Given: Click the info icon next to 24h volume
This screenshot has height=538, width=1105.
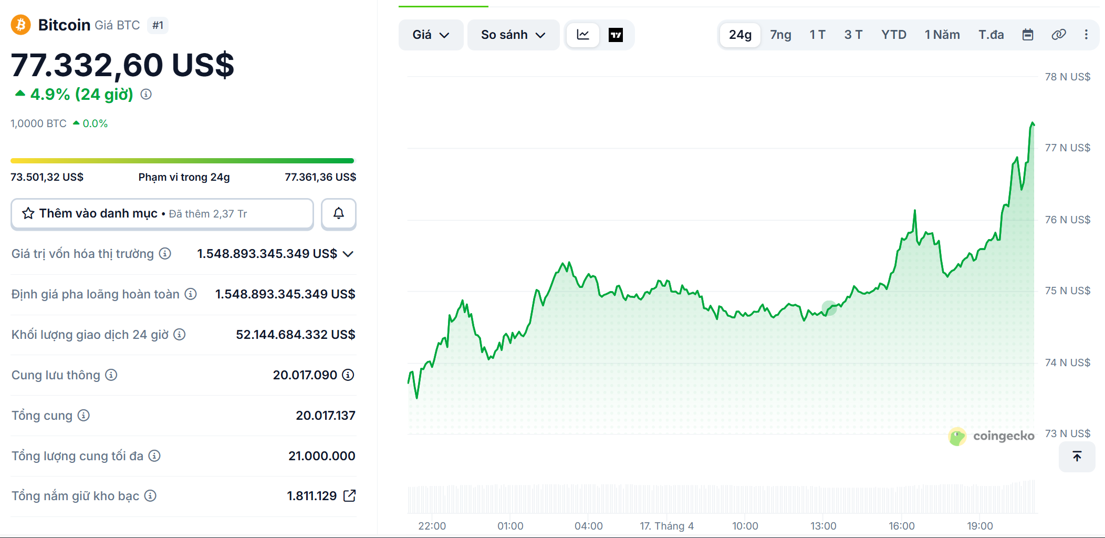Looking at the screenshot, I should tap(179, 335).
